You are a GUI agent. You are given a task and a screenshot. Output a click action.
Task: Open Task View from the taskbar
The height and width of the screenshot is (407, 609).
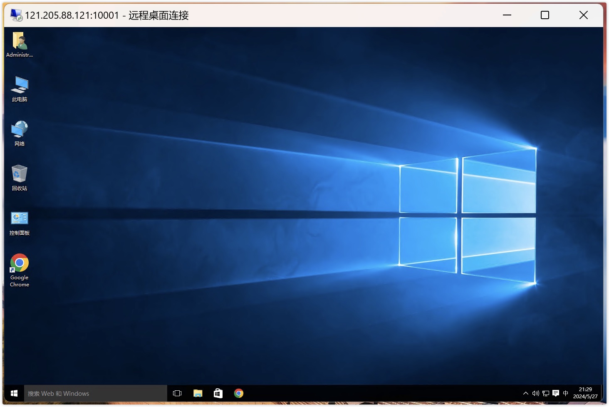(x=177, y=393)
